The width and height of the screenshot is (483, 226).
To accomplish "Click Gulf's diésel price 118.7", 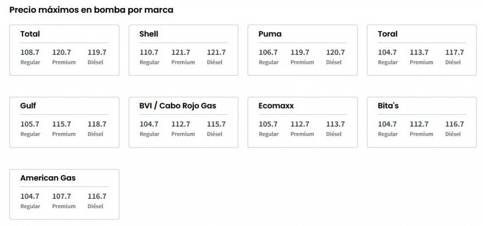I will pos(97,125).
